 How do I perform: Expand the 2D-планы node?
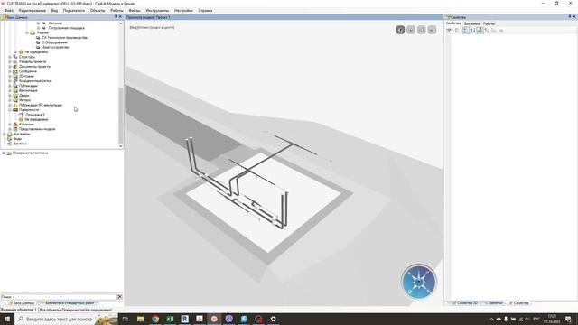[10, 76]
